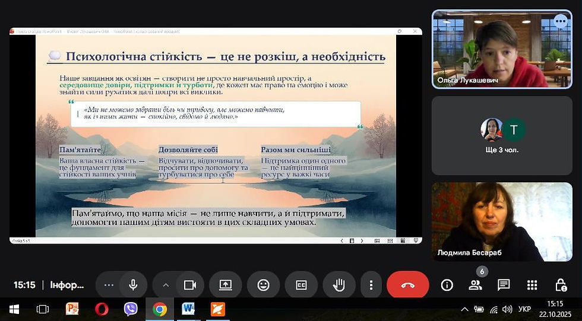Switch to Chrome in the taskbar

pos(160,309)
